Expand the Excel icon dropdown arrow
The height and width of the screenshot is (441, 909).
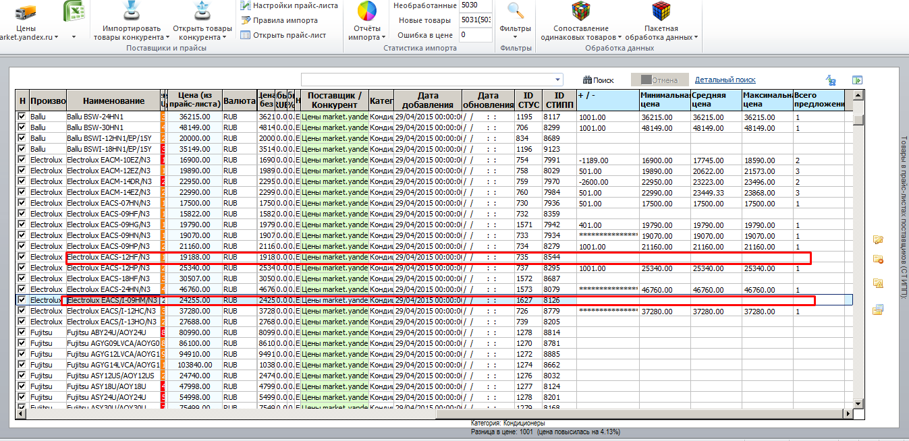[x=74, y=37]
